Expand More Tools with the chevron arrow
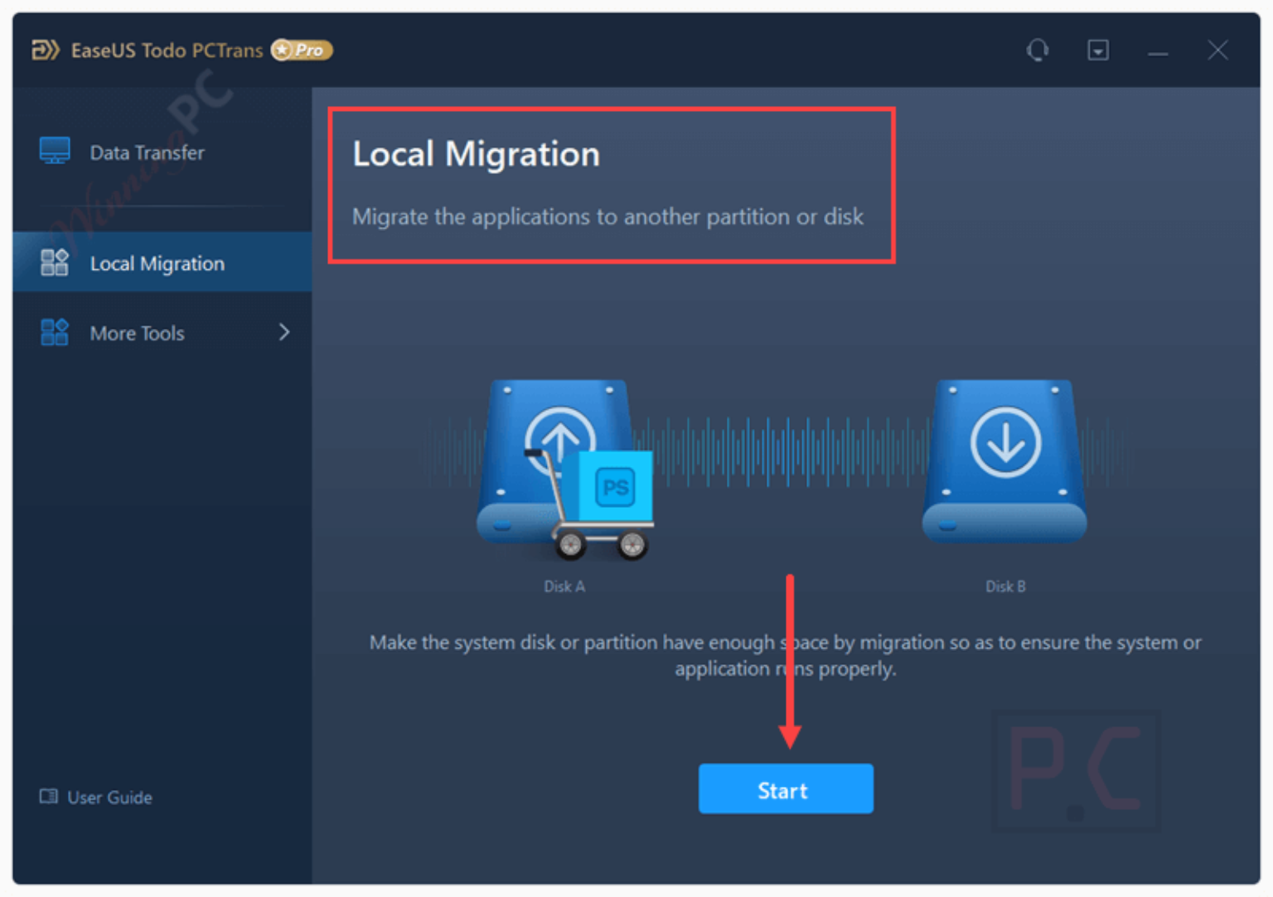 click(284, 332)
